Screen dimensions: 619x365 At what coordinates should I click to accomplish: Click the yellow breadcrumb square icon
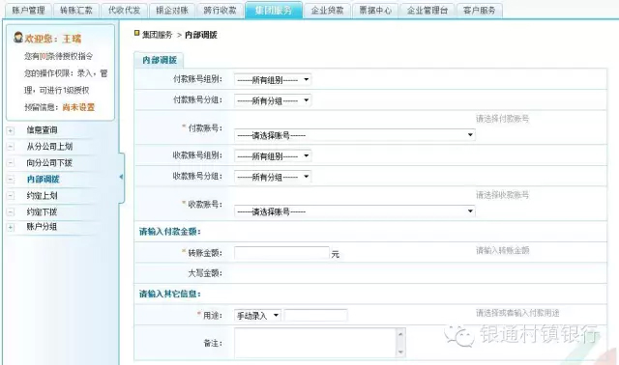[137, 33]
